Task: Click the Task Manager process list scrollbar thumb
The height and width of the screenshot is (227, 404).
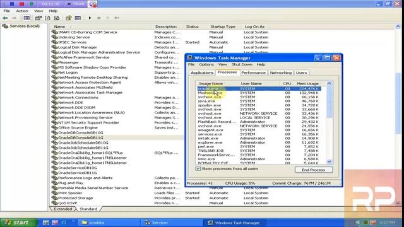Action: click(x=330, y=102)
